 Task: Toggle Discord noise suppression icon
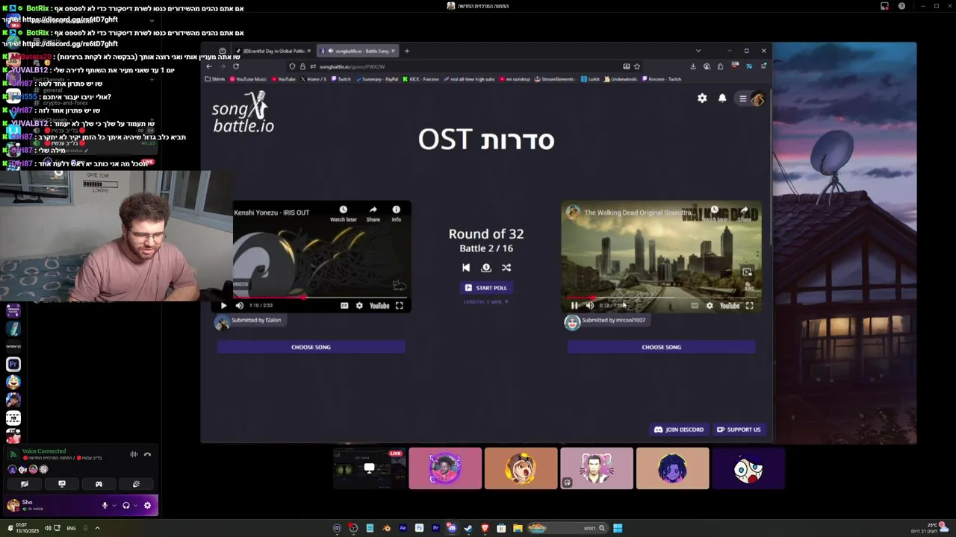click(x=134, y=454)
